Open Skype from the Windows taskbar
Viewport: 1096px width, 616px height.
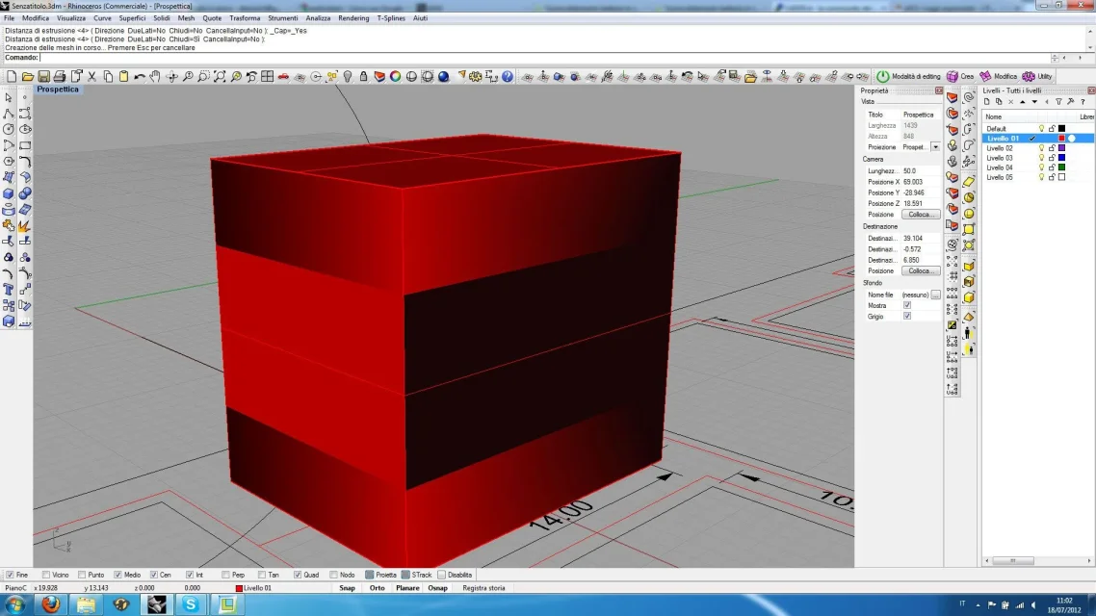(x=190, y=604)
